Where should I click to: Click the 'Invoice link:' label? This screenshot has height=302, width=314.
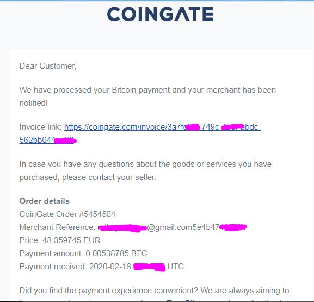[41, 127]
